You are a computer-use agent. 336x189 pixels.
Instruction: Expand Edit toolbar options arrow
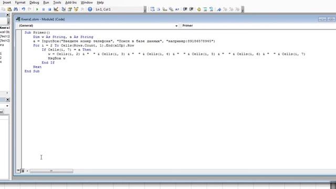click(x=243, y=9)
